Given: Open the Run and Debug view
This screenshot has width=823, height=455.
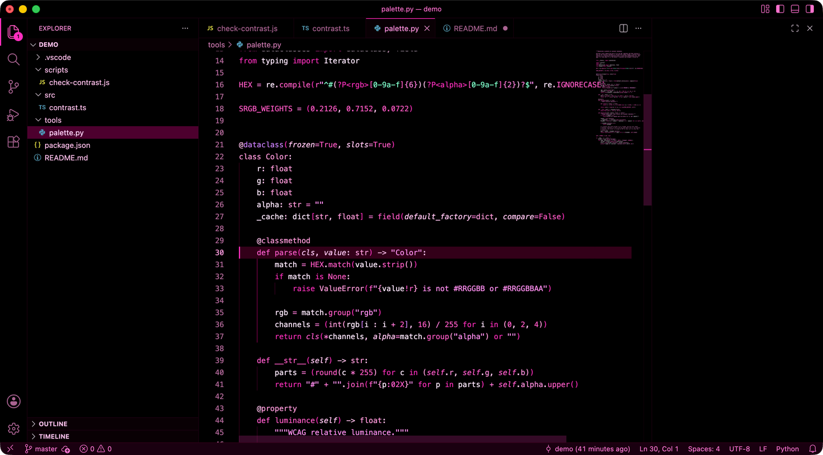Looking at the screenshot, I should (14, 115).
